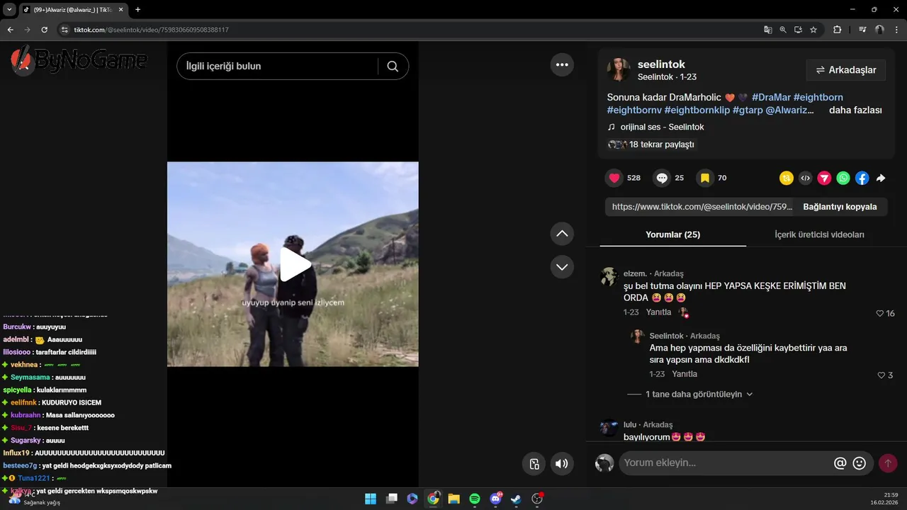Open Chrome extensions puzzle icon

click(x=837, y=30)
